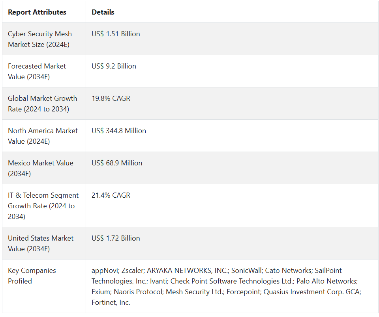The width and height of the screenshot is (379, 317).
Task: Select the North America Market Value cell
Action: 43,136
